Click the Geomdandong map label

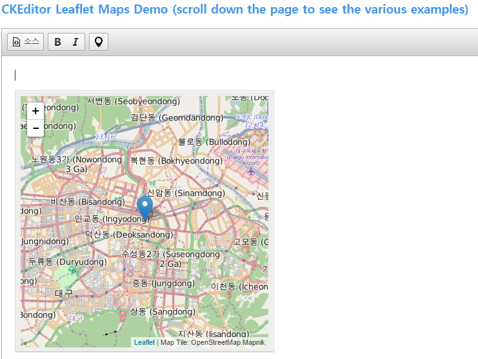[177, 117]
